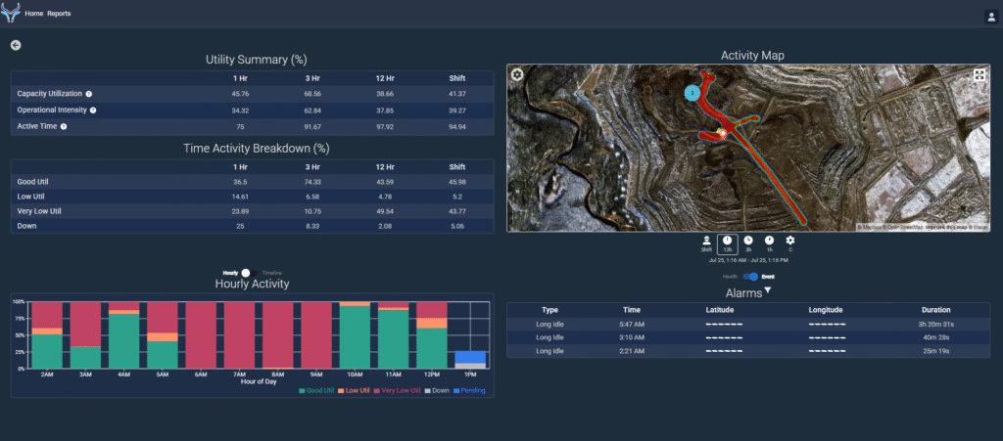
Task: Expand the Activity Map to fullscreen
Action: 979,75
